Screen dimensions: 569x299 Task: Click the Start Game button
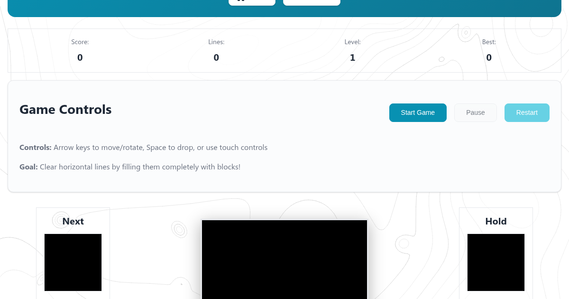tap(418, 112)
